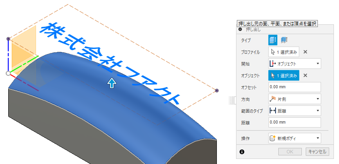Click the dialog dock handle on the left edge
Viewport: 339px width, 164px height.
231,100
